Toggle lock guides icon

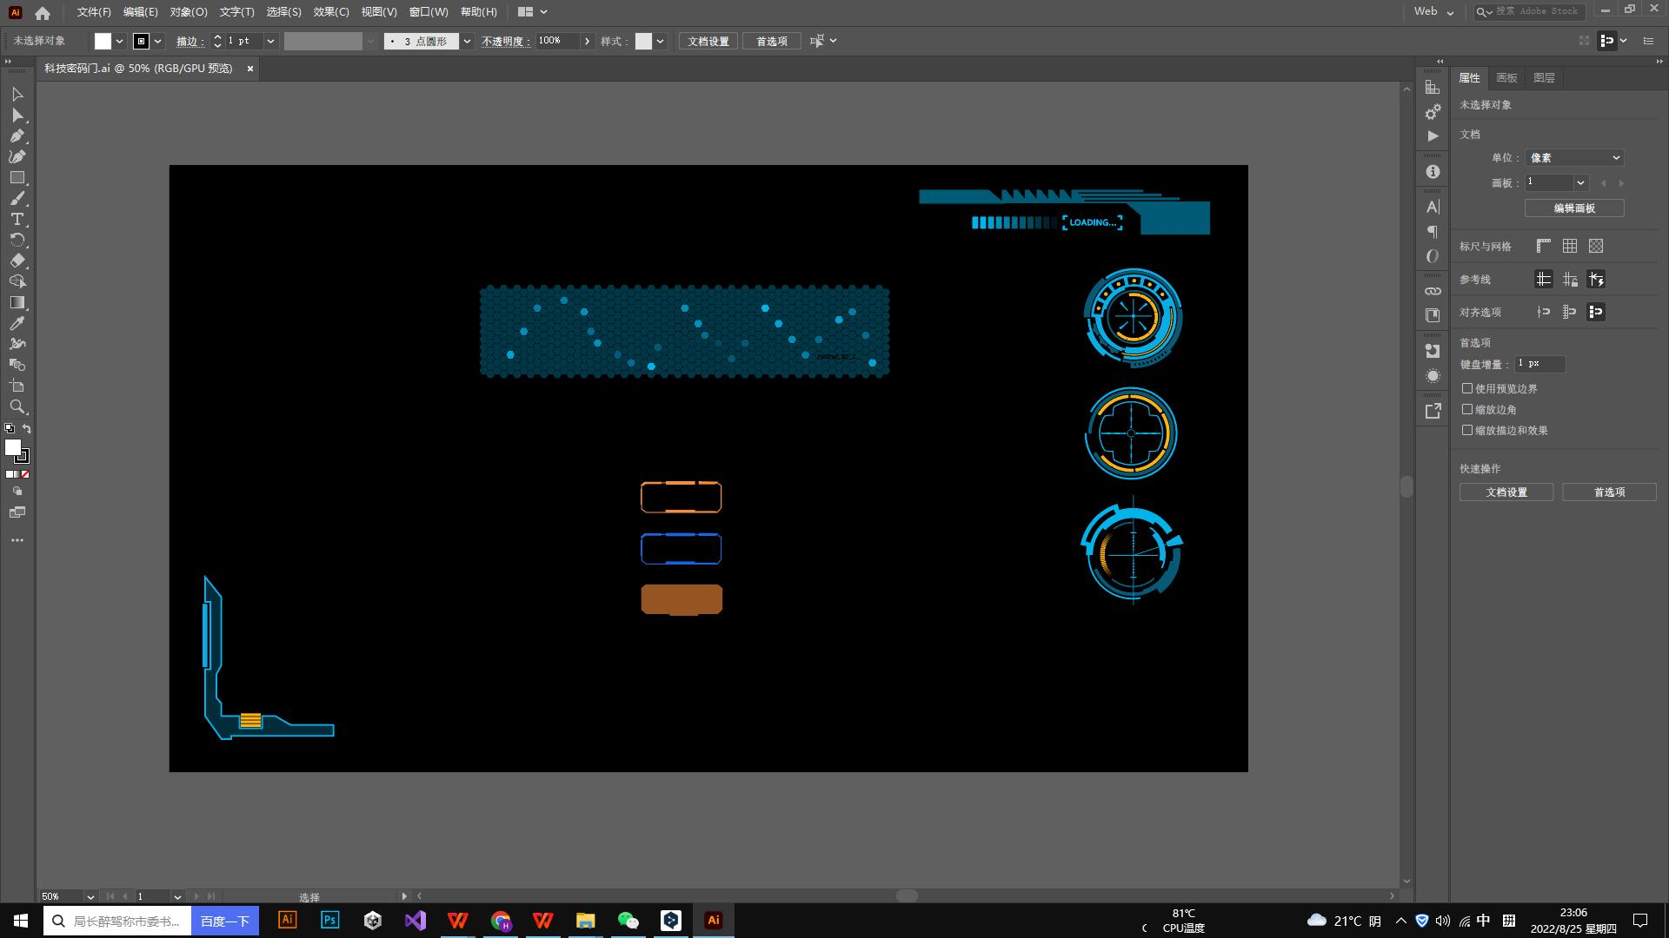coord(1570,280)
